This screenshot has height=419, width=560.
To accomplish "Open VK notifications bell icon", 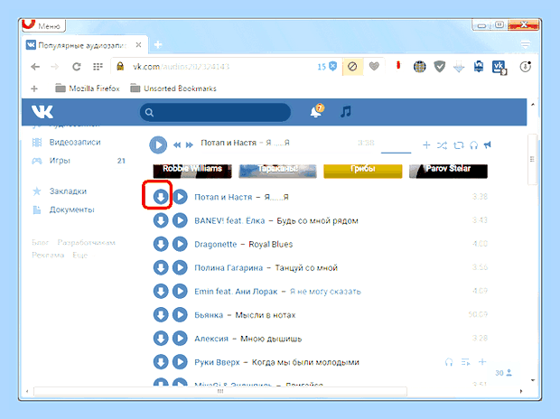I will 316,111.
